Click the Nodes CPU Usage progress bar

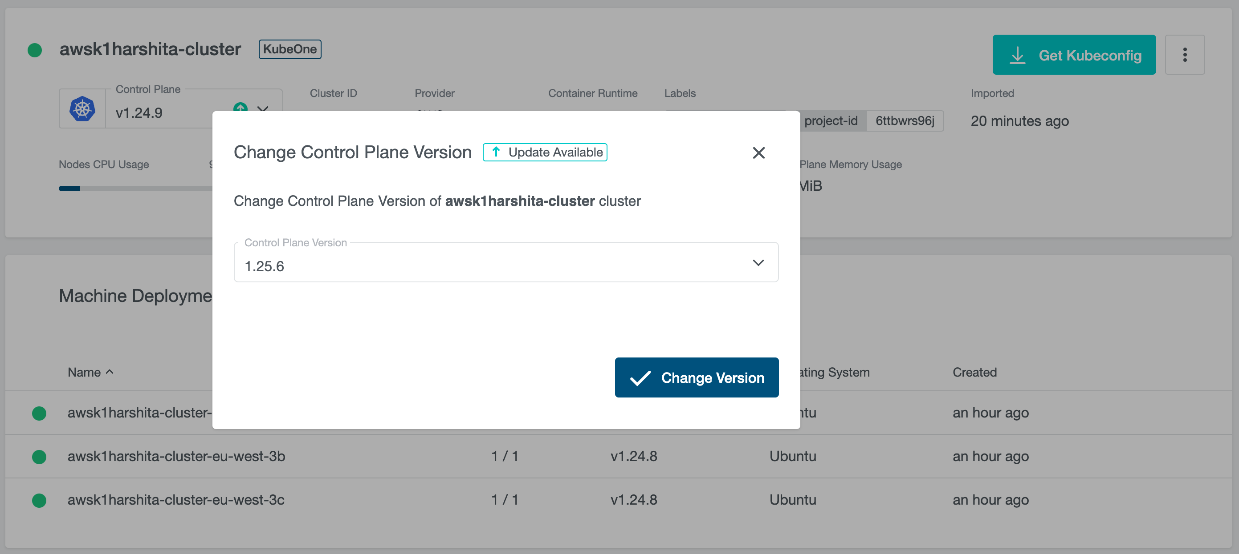pyautogui.click(x=134, y=189)
